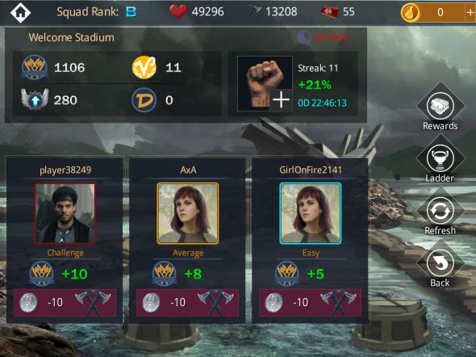The width and height of the screenshot is (476, 357).
Task: Open the Ladder trophy icon
Action: (440, 158)
